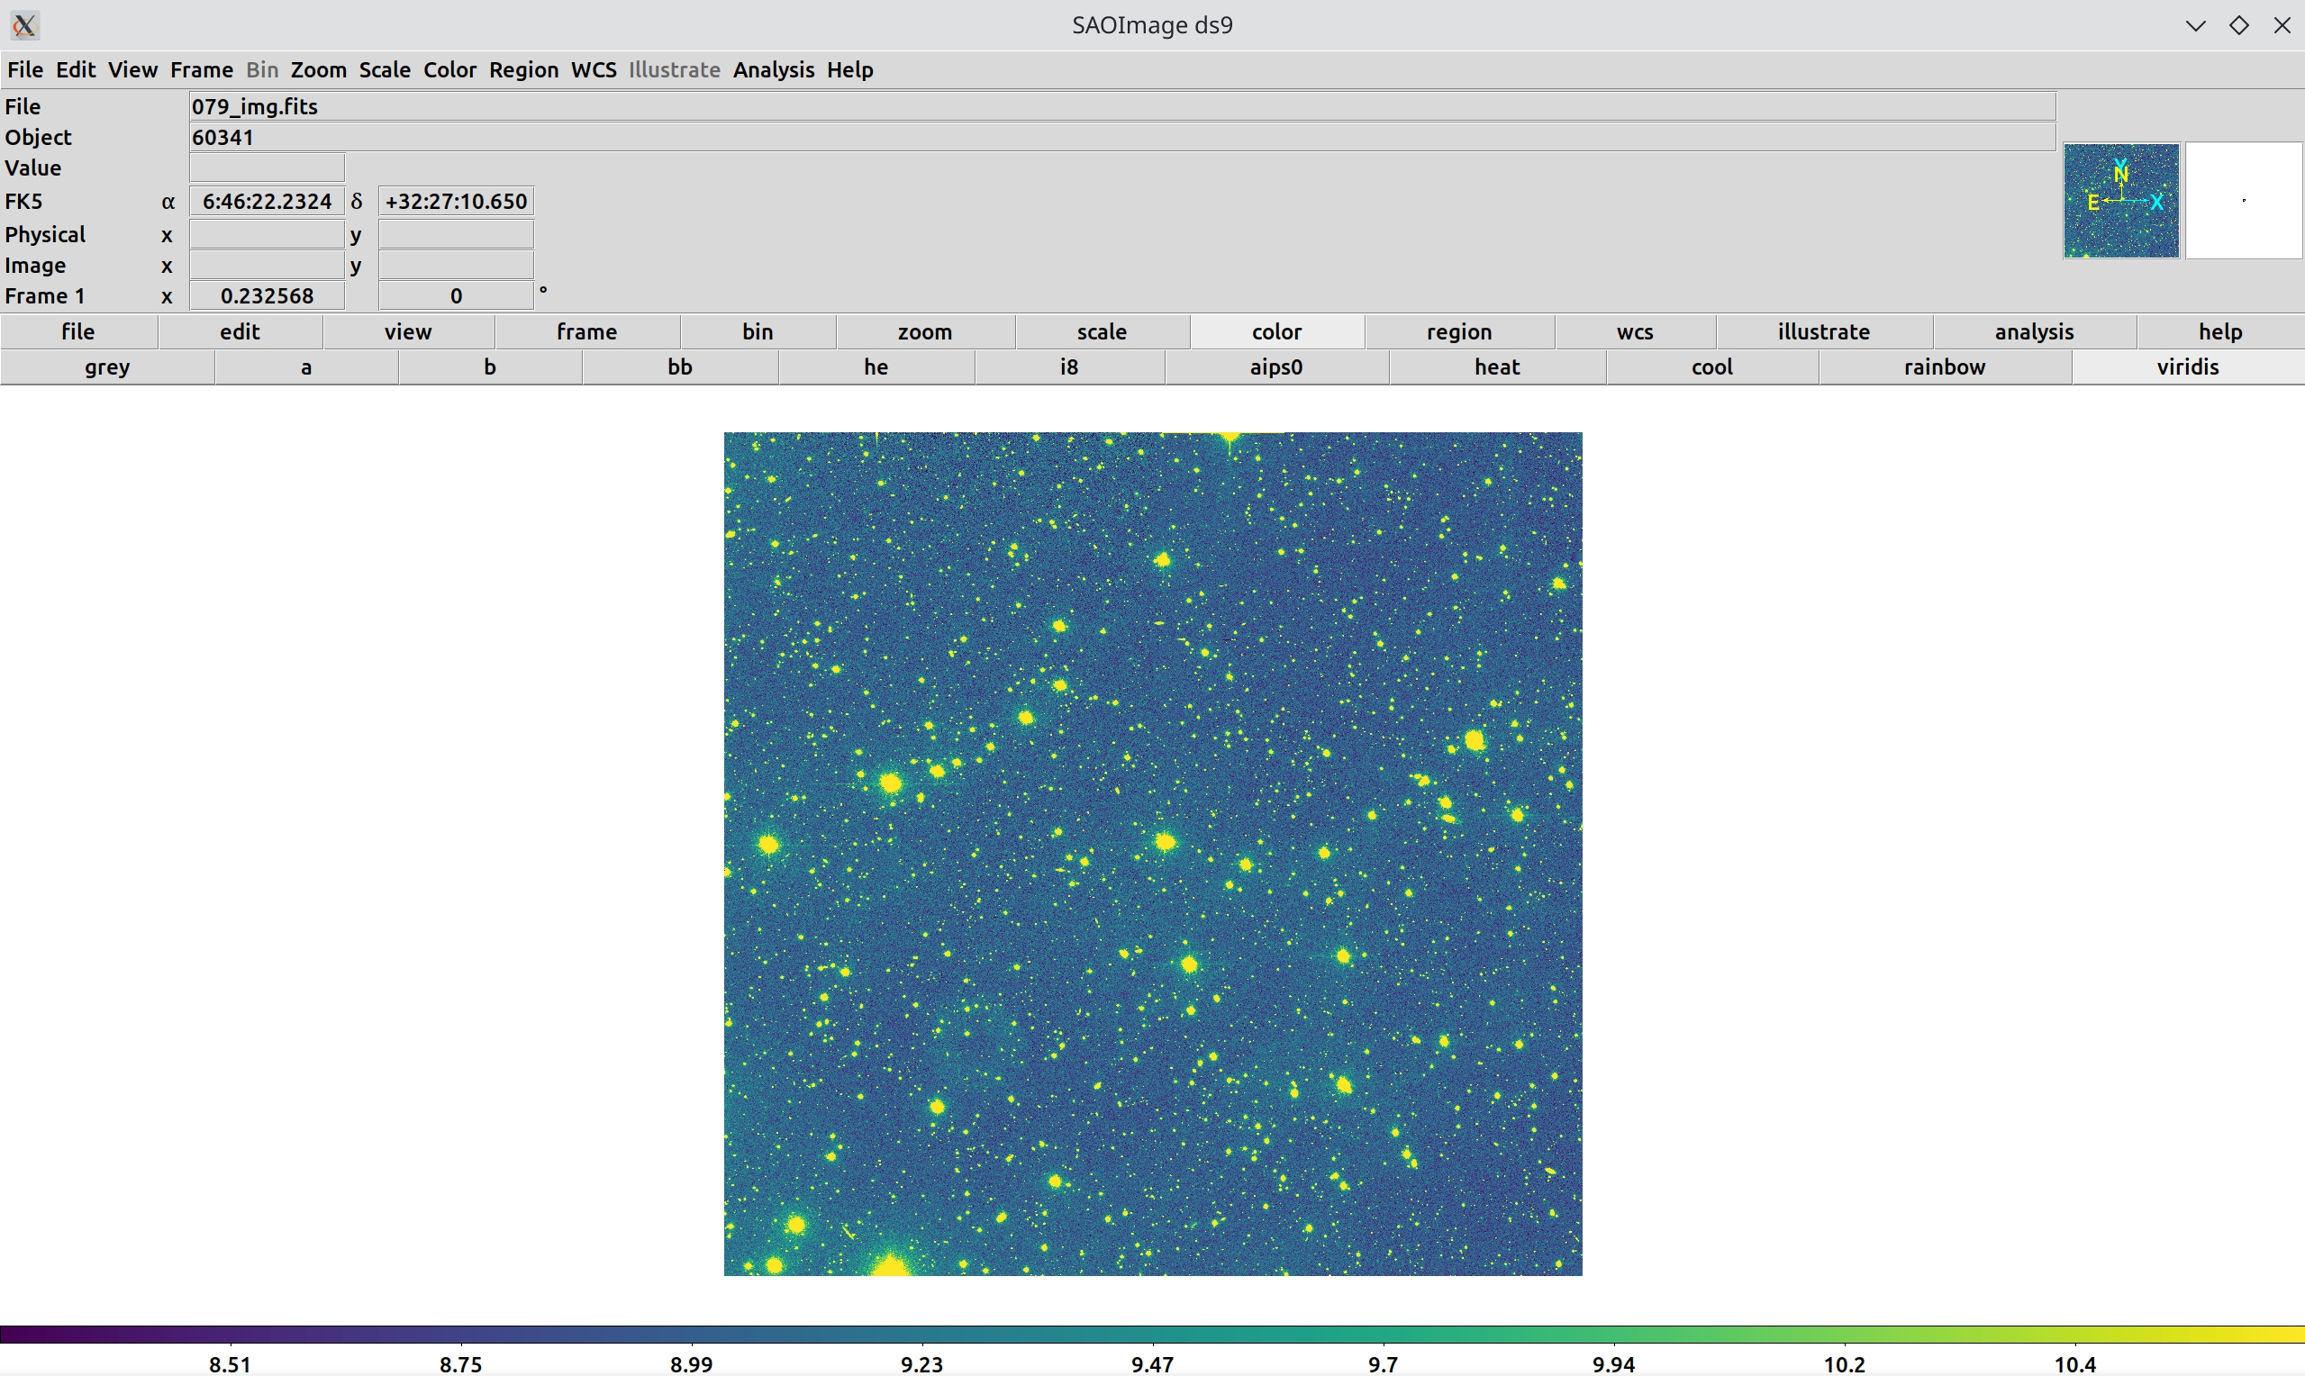This screenshot has width=2305, height=1376.
Task: Click the Frame 1 zoom value field
Action: tap(267, 295)
